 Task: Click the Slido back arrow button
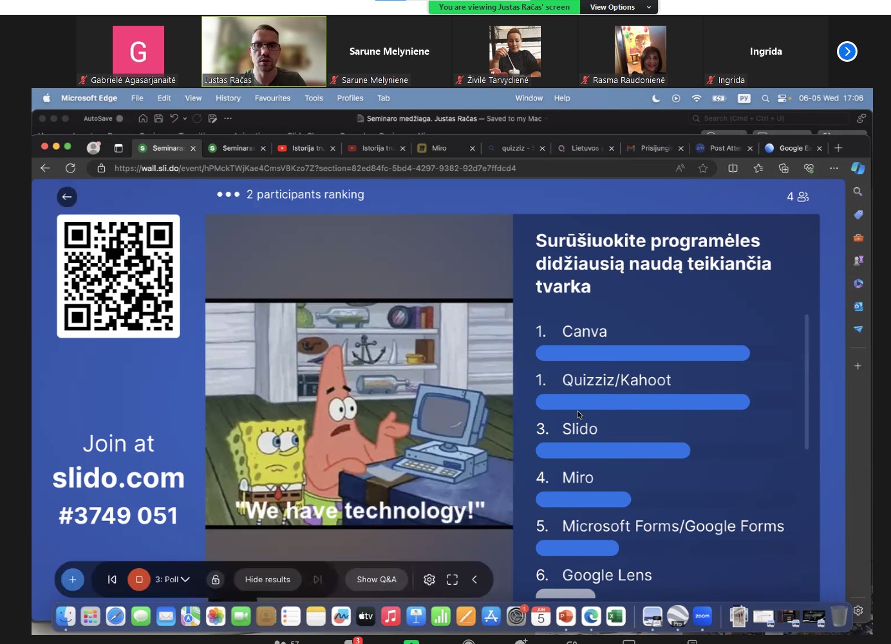pyautogui.click(x=67, y=197)
